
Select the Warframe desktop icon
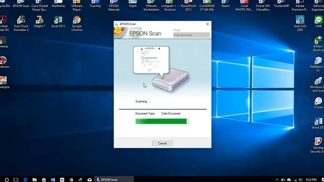[58, 4]
